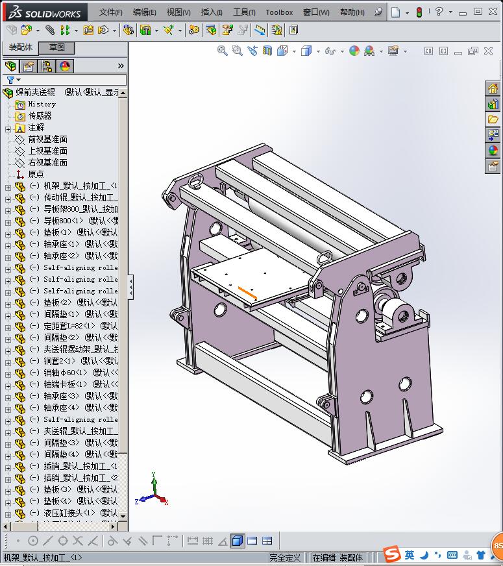Toggle Sogou English/Chinese input mode
The height and width of the screenshot is (566, 503).
[x=409, y=554]
